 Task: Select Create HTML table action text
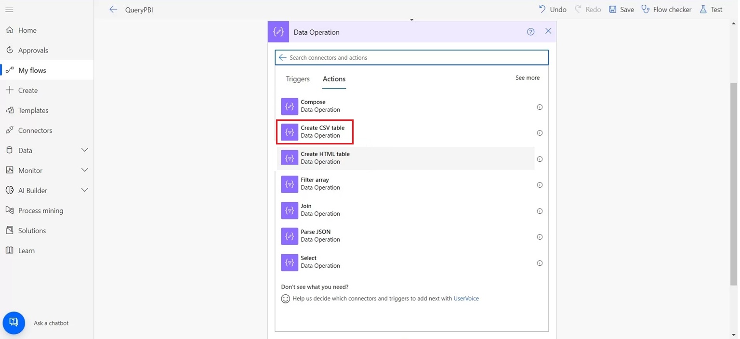(325, 154)
